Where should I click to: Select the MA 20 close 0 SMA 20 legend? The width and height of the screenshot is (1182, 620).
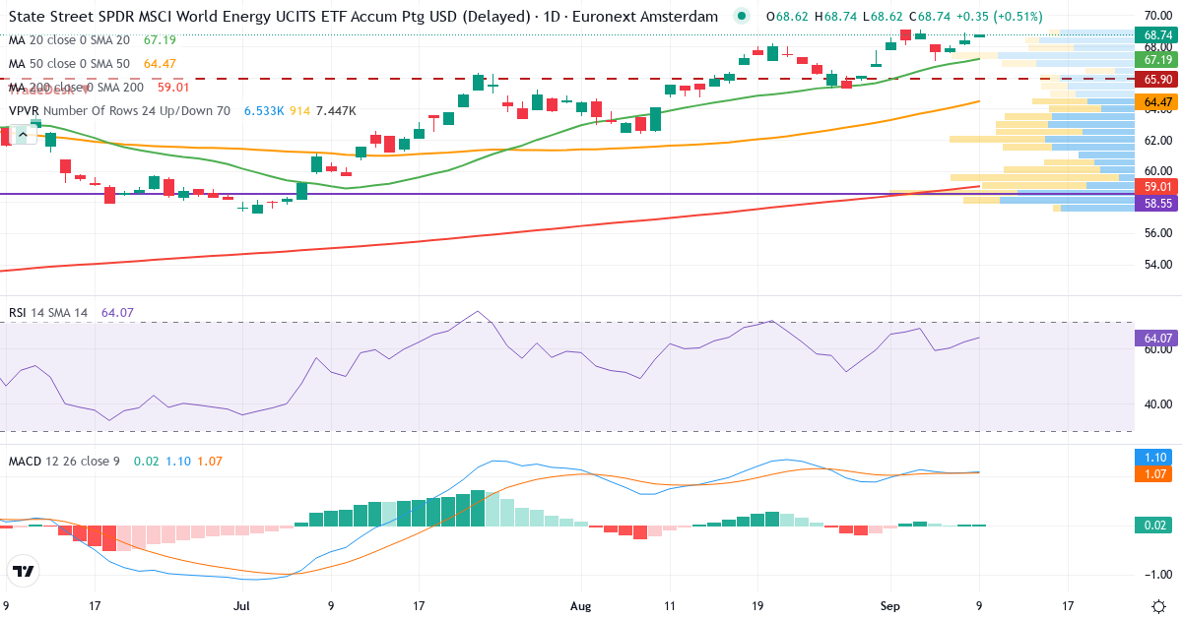tap(69, 39)
